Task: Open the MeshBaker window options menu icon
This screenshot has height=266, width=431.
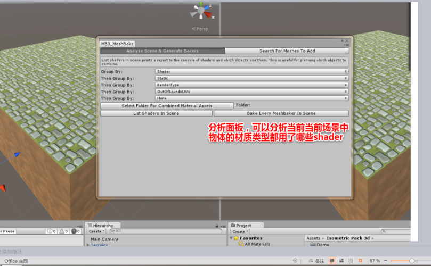Action: [x=347, y=45]
